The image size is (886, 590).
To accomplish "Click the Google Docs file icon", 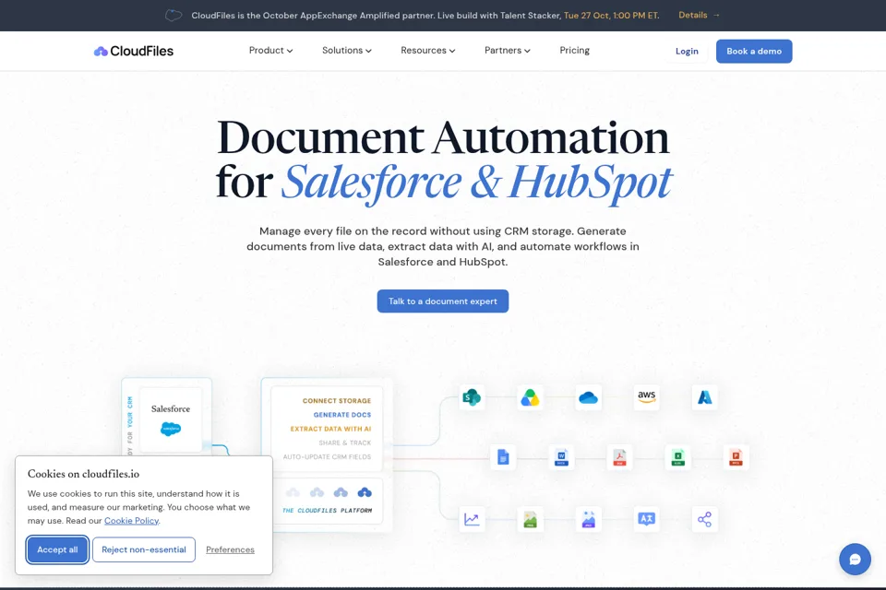I will [x=503, y=456].
